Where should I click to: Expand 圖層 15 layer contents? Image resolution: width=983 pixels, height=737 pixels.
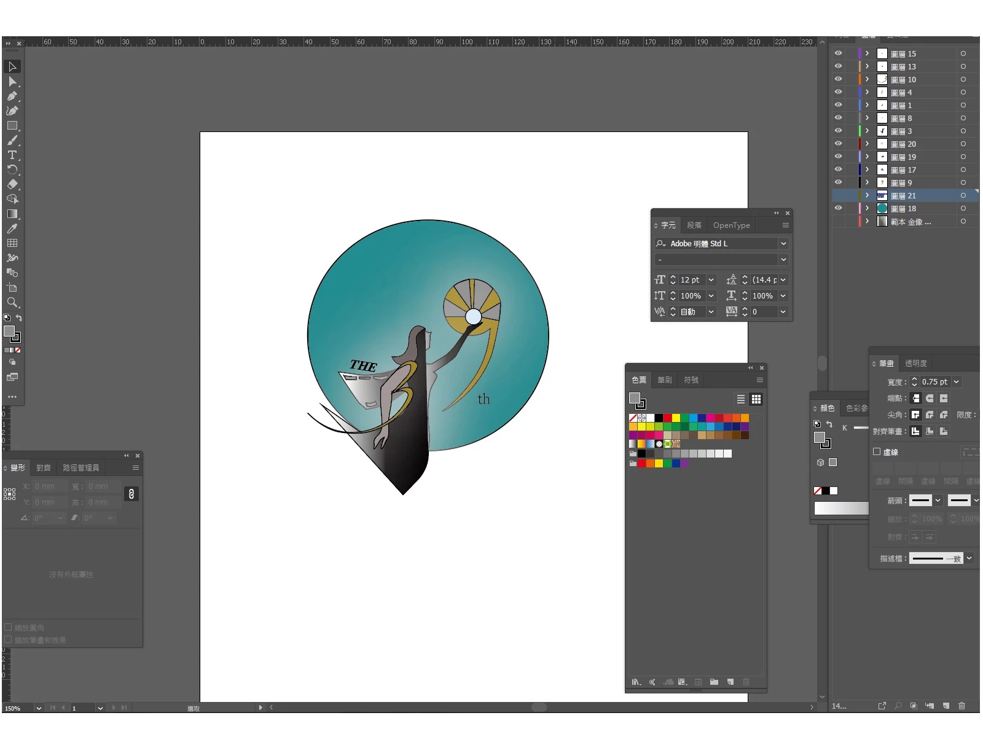(867, 53)
